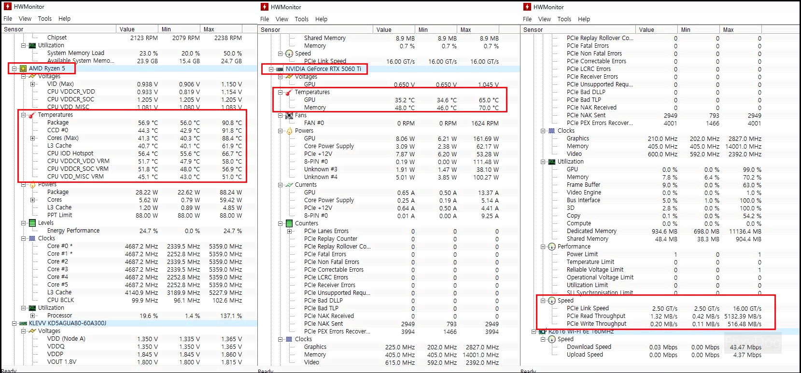Screen dimensions: 801x373
Task: Click the Clocks icon in right HWMonitor window
Action: click(x=551, y=131)
